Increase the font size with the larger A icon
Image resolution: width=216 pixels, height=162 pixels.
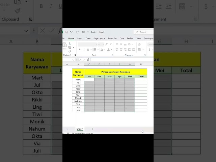tap(106, 44)
